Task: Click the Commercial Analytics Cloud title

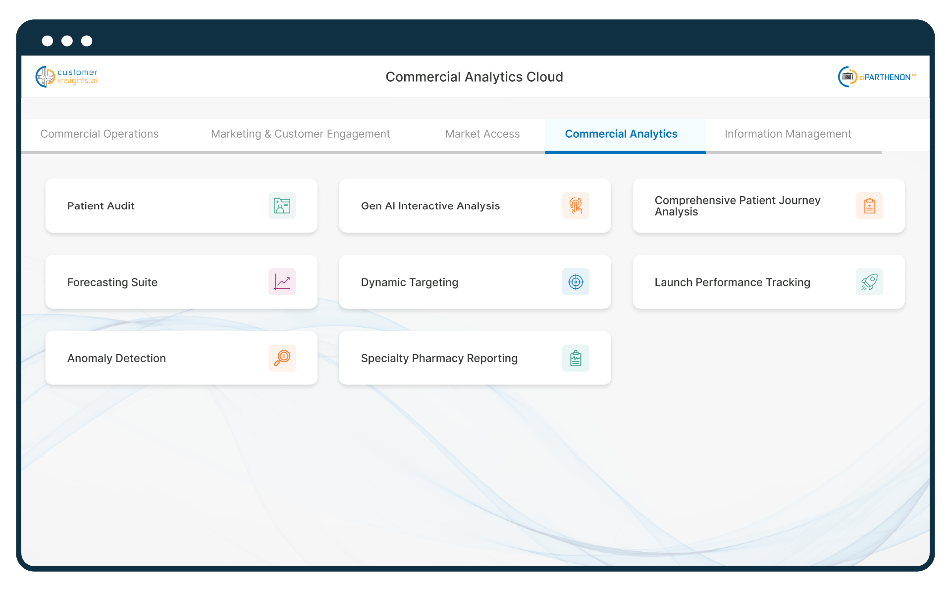Action: [474, 77]
